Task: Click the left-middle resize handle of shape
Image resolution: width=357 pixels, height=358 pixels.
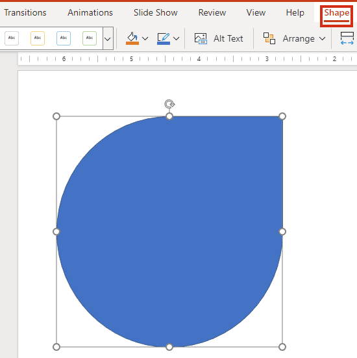Action: tap(56, 231)
